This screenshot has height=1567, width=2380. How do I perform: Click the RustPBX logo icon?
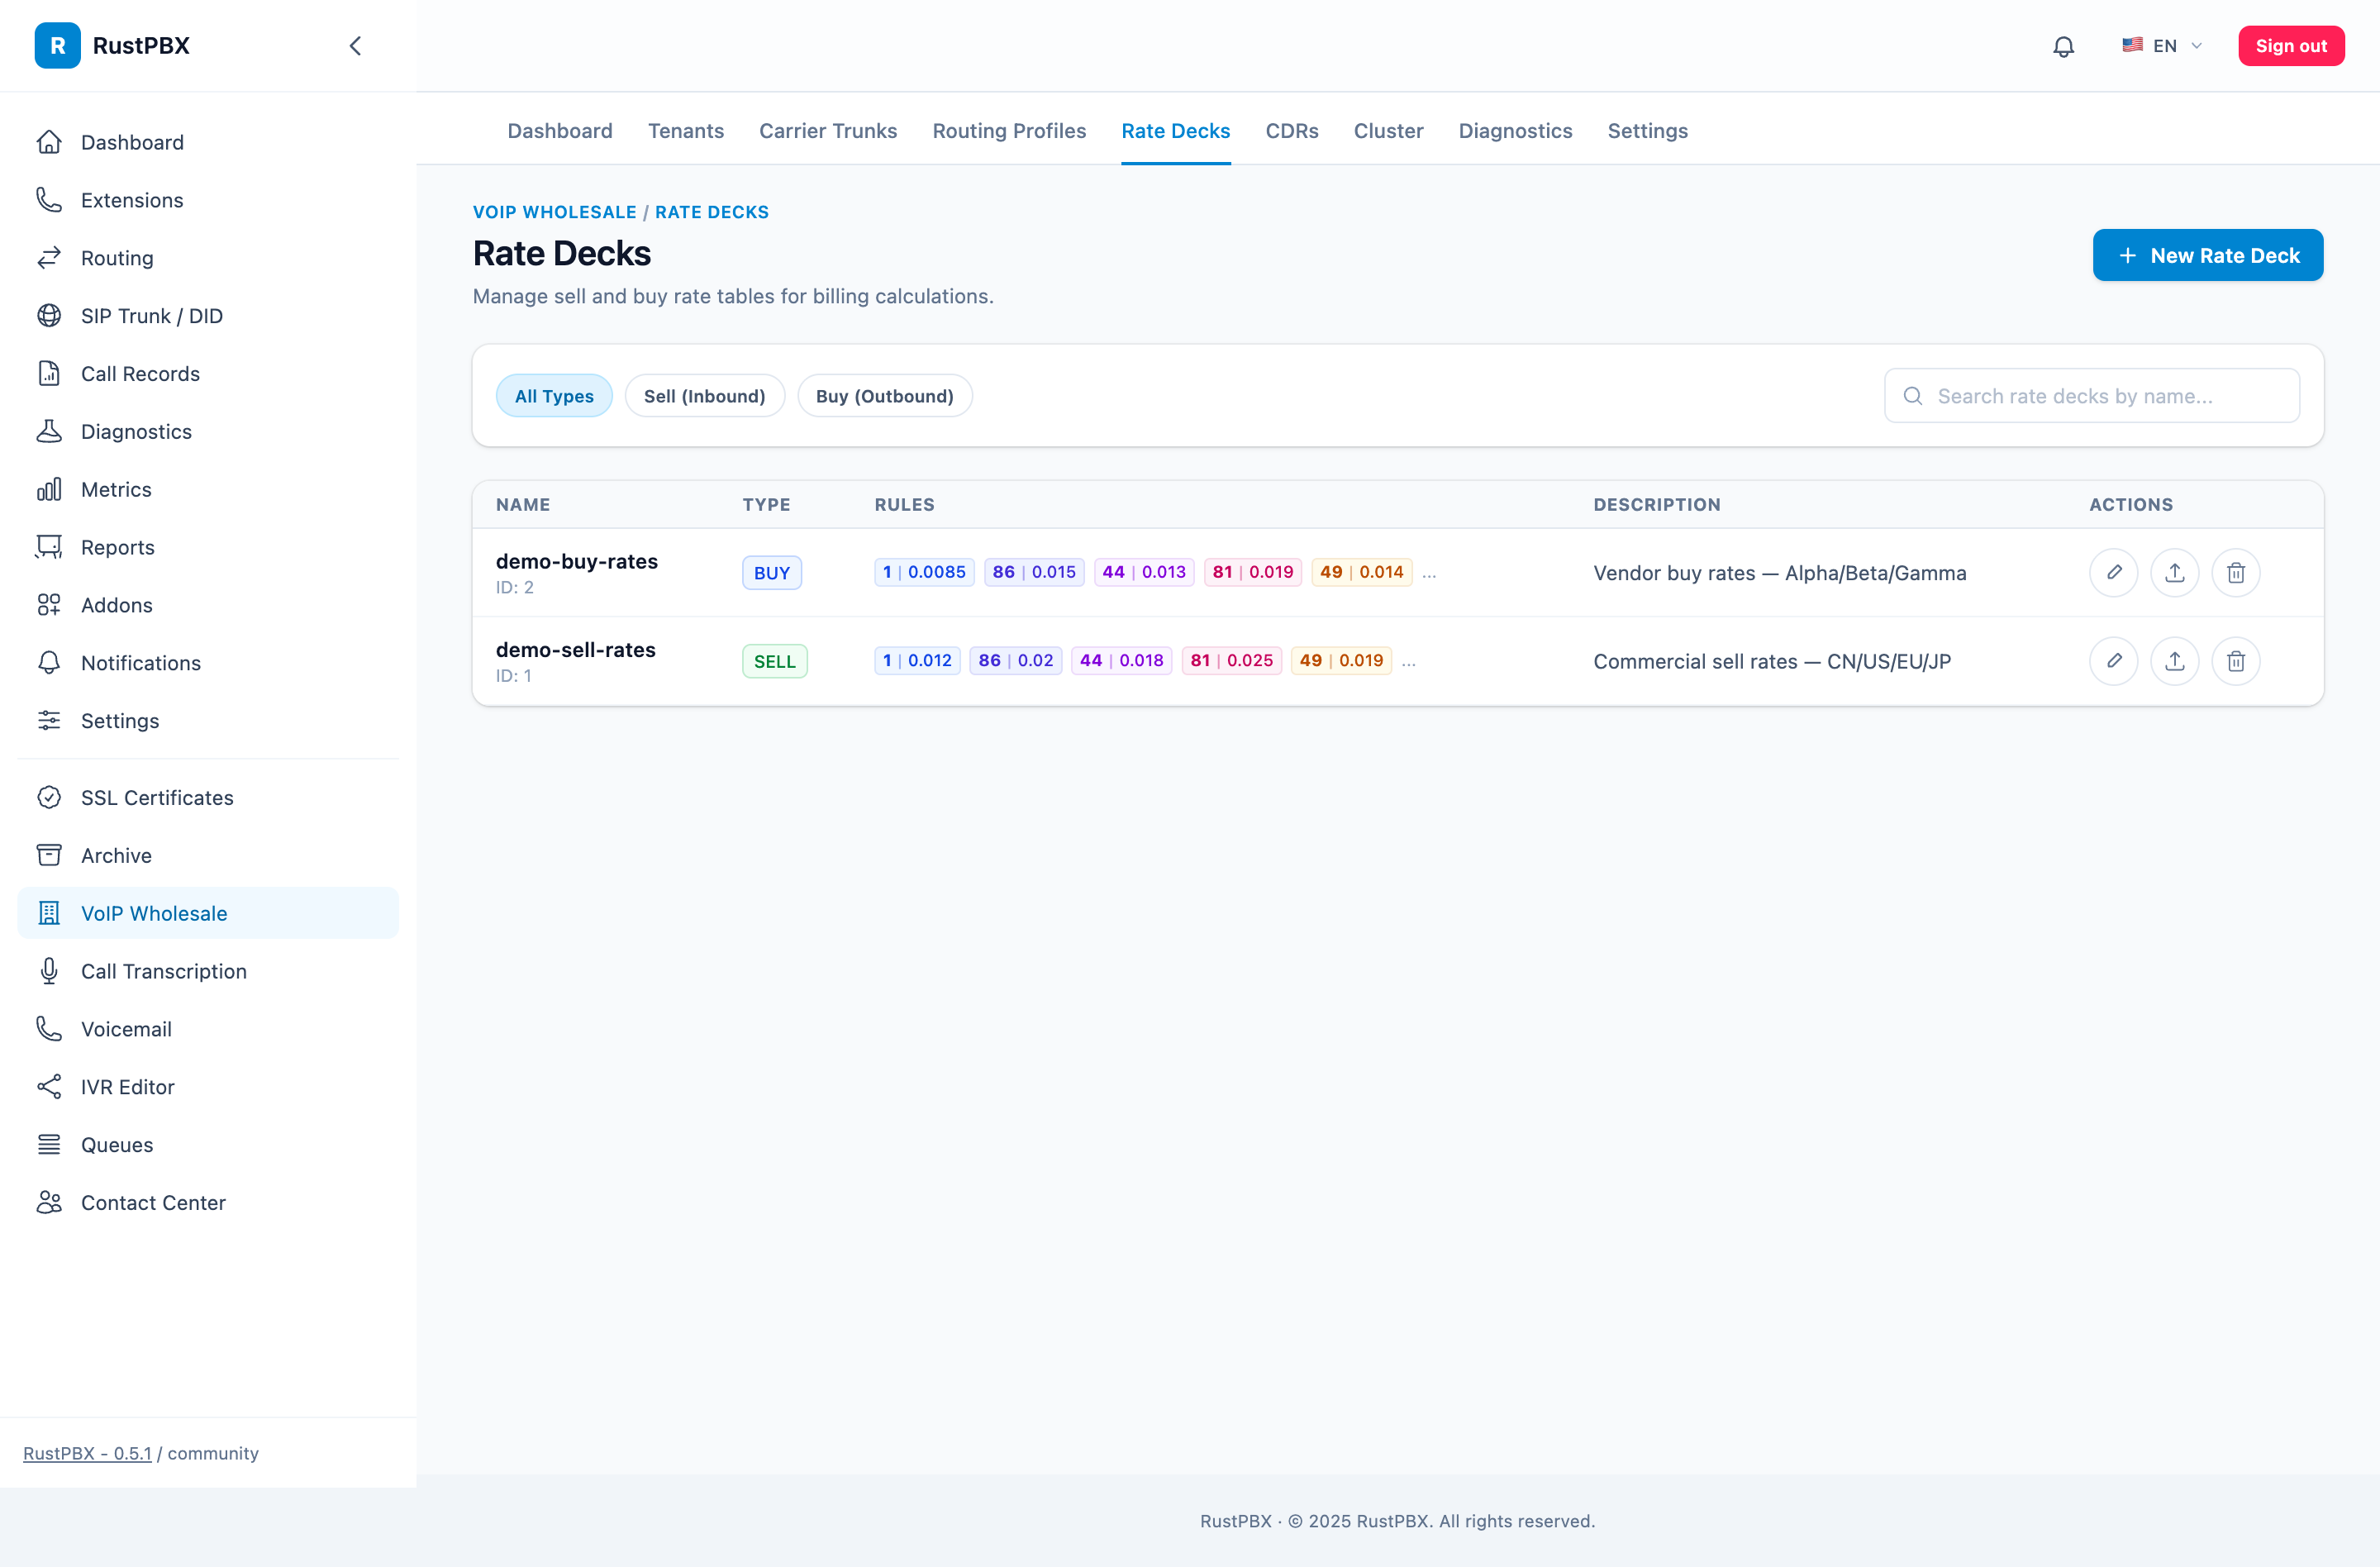(x=57, y=46)
